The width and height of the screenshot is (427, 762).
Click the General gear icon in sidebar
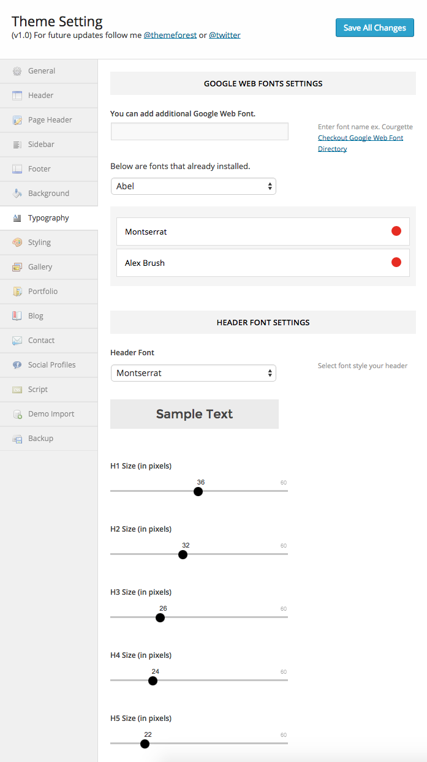(x=17, y=71)
